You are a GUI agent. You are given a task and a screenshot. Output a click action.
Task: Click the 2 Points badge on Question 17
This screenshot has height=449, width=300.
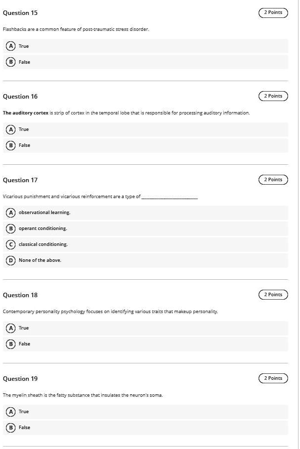(x=273, y=179)
